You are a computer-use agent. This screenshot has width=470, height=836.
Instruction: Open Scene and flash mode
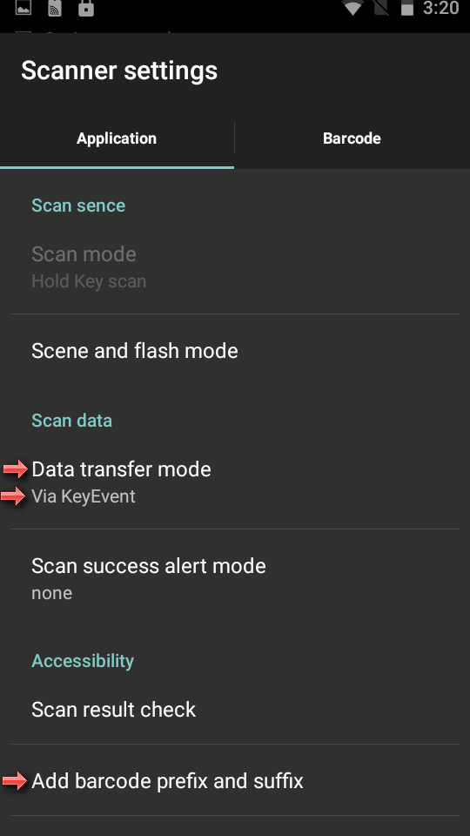tap(235, 350)
